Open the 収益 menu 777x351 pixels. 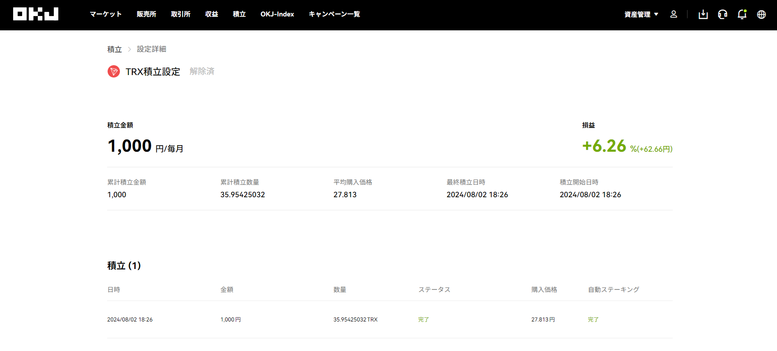(x=211, y=14)
